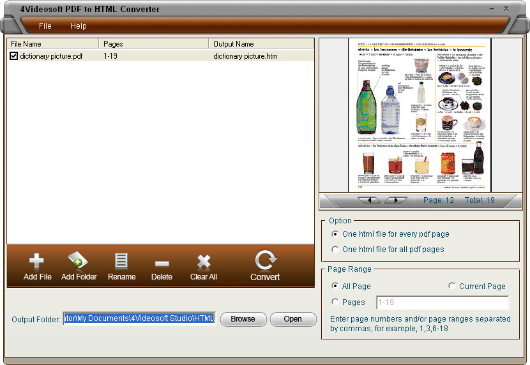Click the Open output folder button
The image size is (530, 365).
292,319
